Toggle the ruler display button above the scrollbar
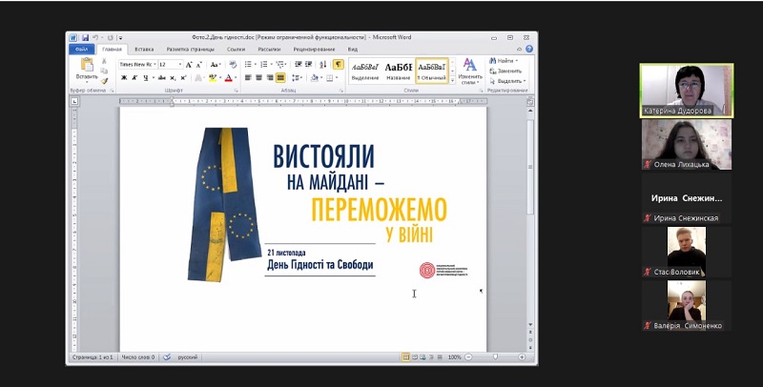Image resolution: width=763 pixels, height=387 pixels. click(x=530, y=102)
